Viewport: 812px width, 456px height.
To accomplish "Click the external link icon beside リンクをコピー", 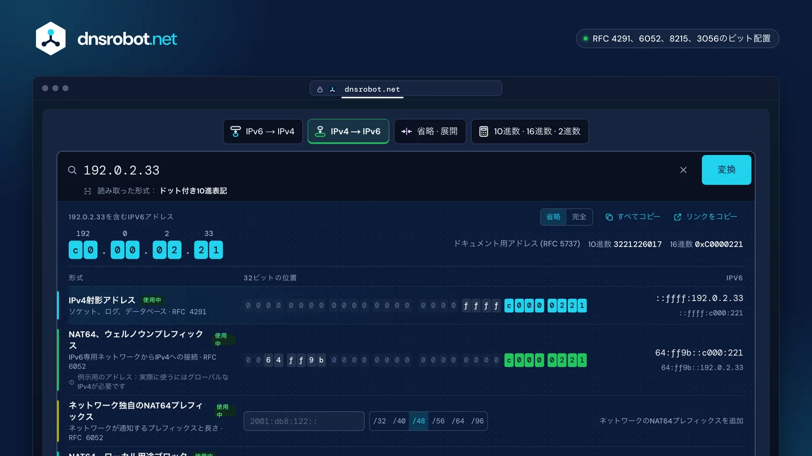I will (678, 217).
